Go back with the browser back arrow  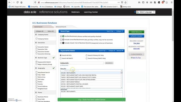coord(10,3)
